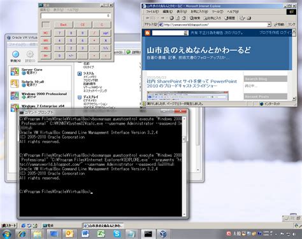Click the システム section header in VirtualBox details
The width and height of the screenshot is (302, 239).
coord(89,73)
